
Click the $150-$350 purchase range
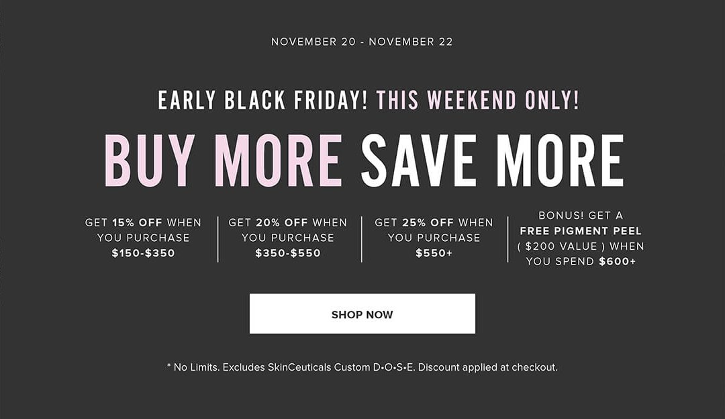pos(144,253)
